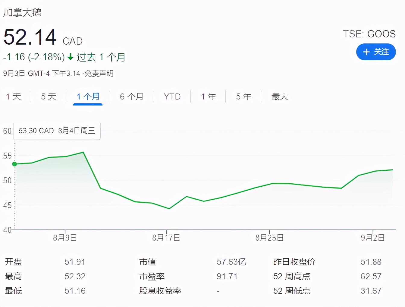The width and height of the screenshot is (405, 307).
Task: Select the 1 天 time range tab
Action: point(14,97)
